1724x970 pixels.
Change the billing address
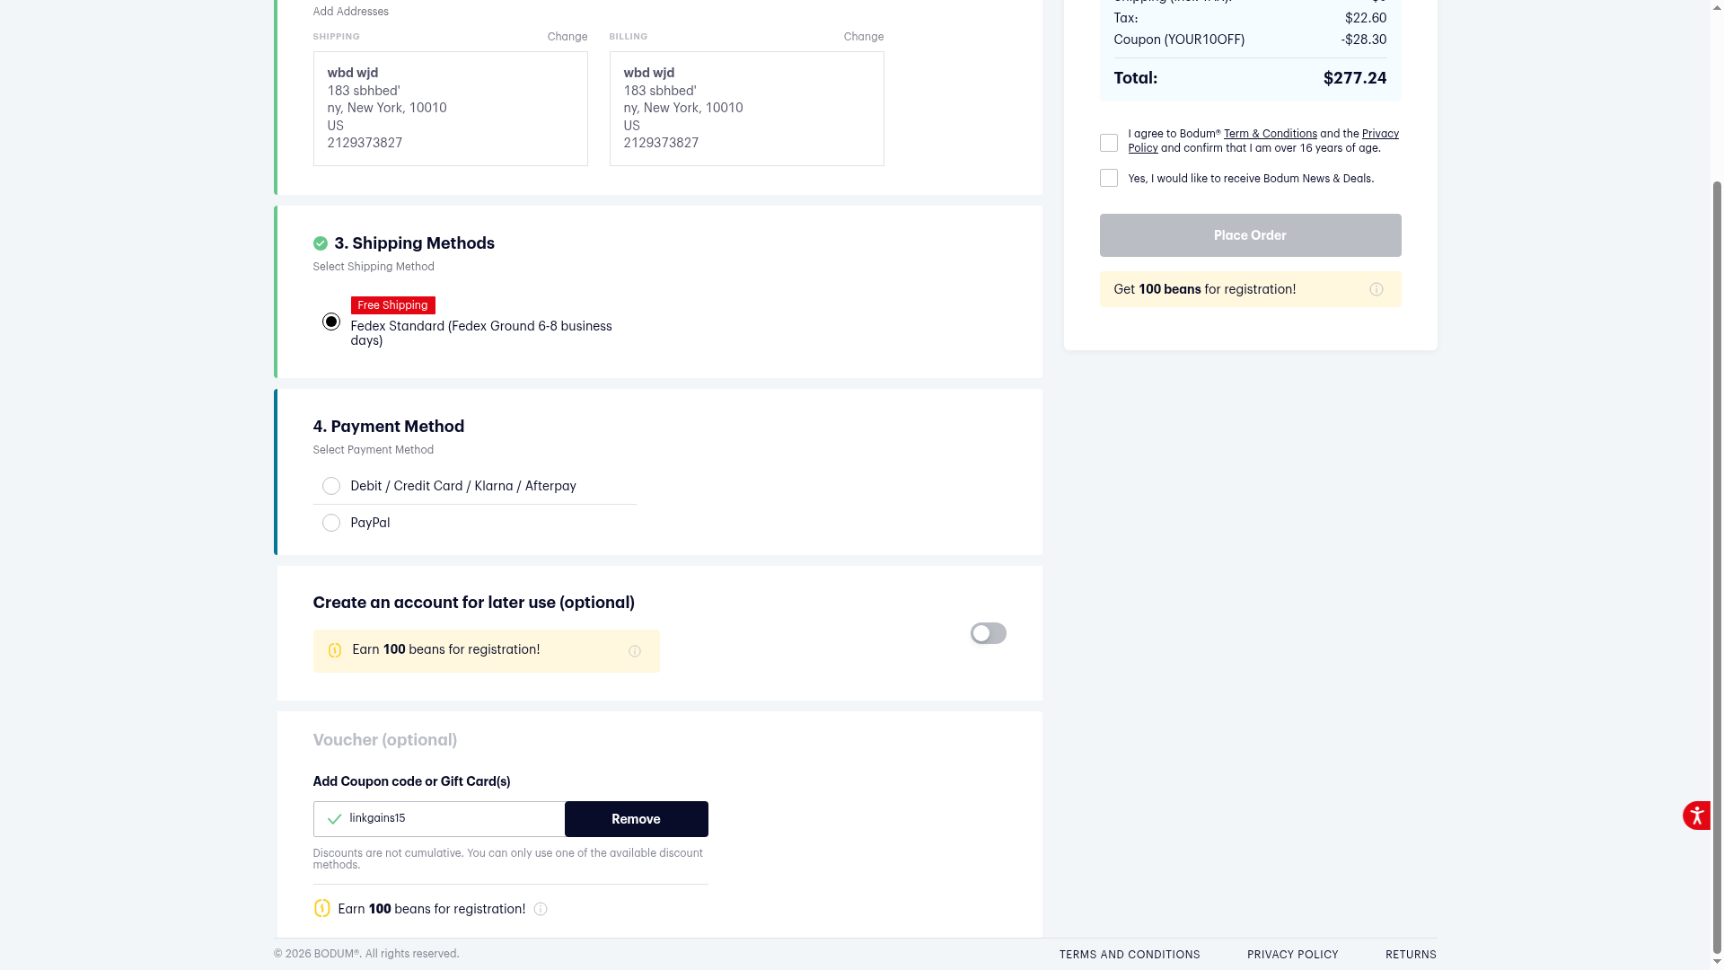pos(863,37)
